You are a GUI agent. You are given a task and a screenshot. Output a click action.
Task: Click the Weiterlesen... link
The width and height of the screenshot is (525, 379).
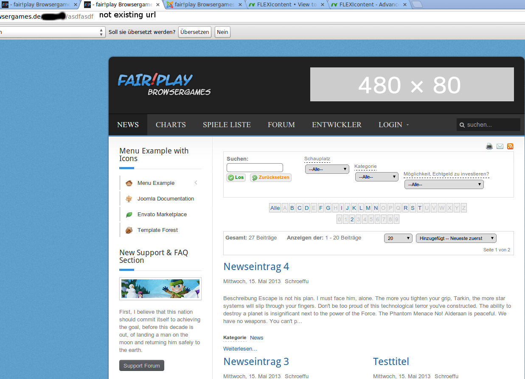coord(240,349)
